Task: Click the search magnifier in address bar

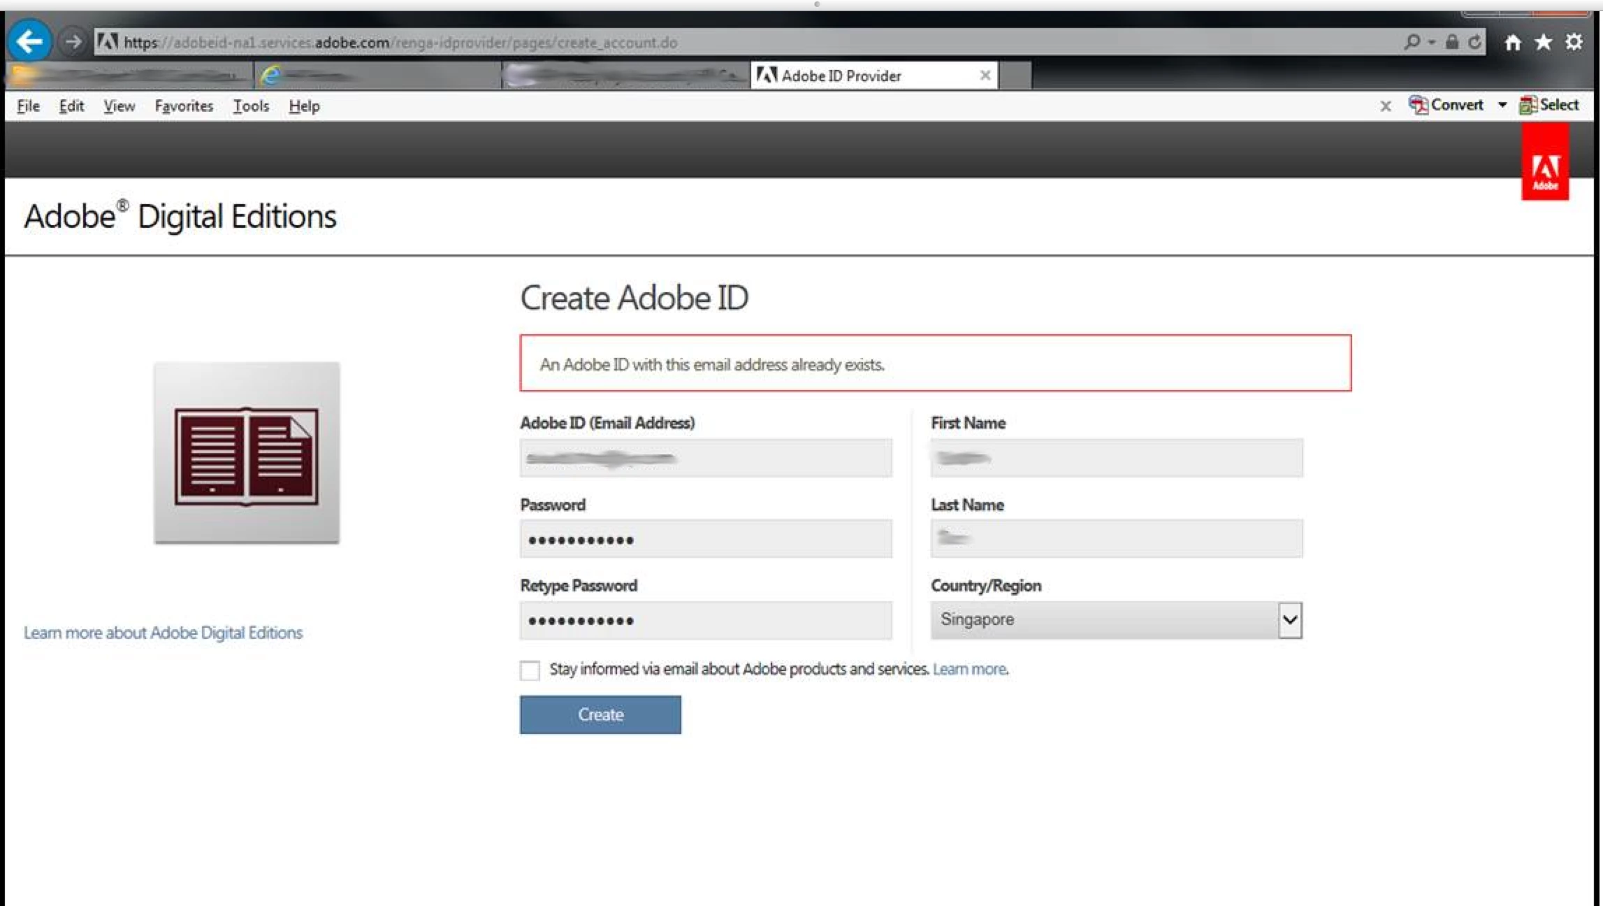Action: click(1412, 42)
